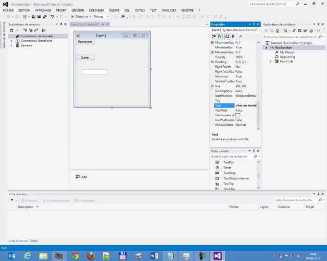The image size is (327, 261).
Task: Refresh the Explorateur de serveurs panel
Action: tap(12, 31)
